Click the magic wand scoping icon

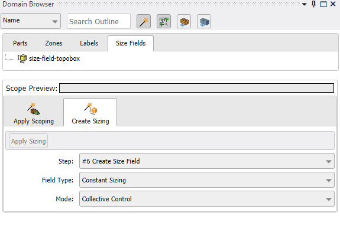tap(144, 21)
